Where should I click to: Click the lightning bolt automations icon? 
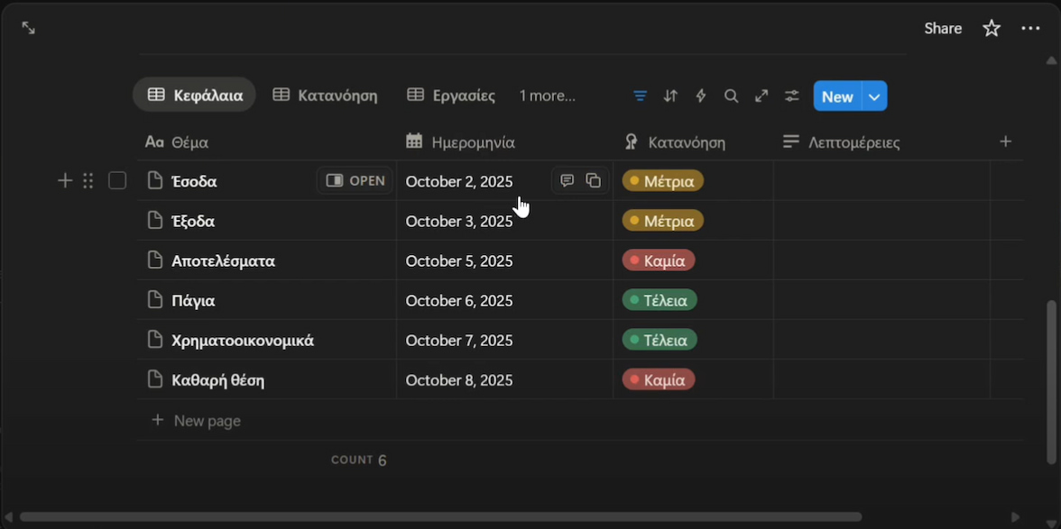coord(701,96)
